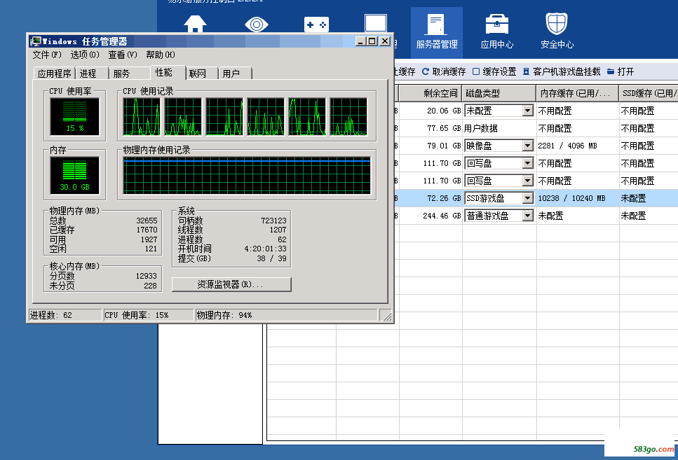Image resolution: width=678 pixels, height=460 pixels.
Task: Open the gamepad games icon
Action: (x=316, y=25)
